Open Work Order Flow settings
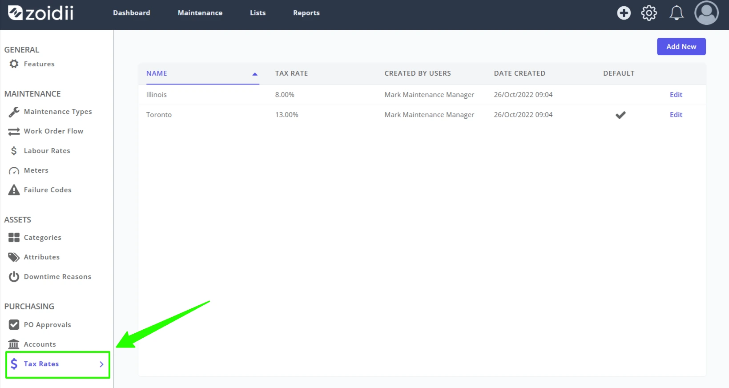The width and height of the screenshot is (729, 388). tap(53, 131)
